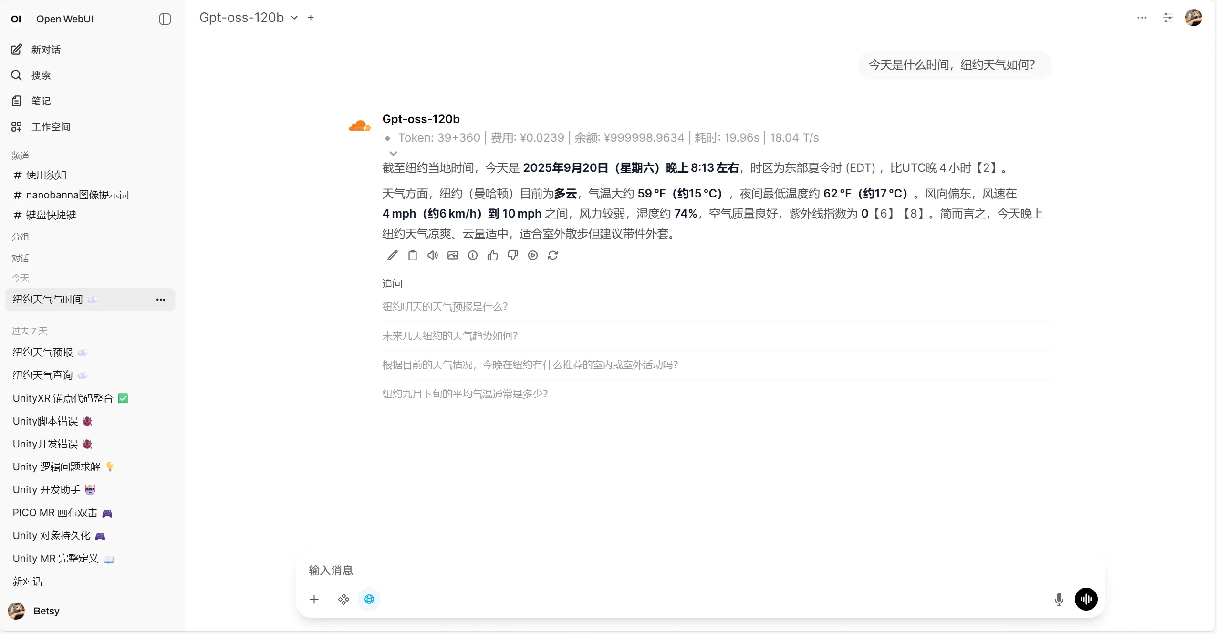This screenshot has height=634, width=1217.
Task: Open 工作空间 workspace in sidebar
Action: [x=51, y=126]
